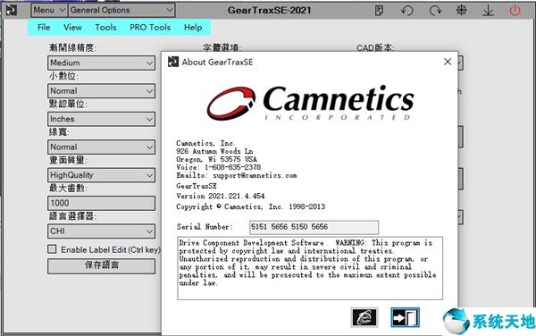
Task: Open the View menu
Action: click(72, 28)
